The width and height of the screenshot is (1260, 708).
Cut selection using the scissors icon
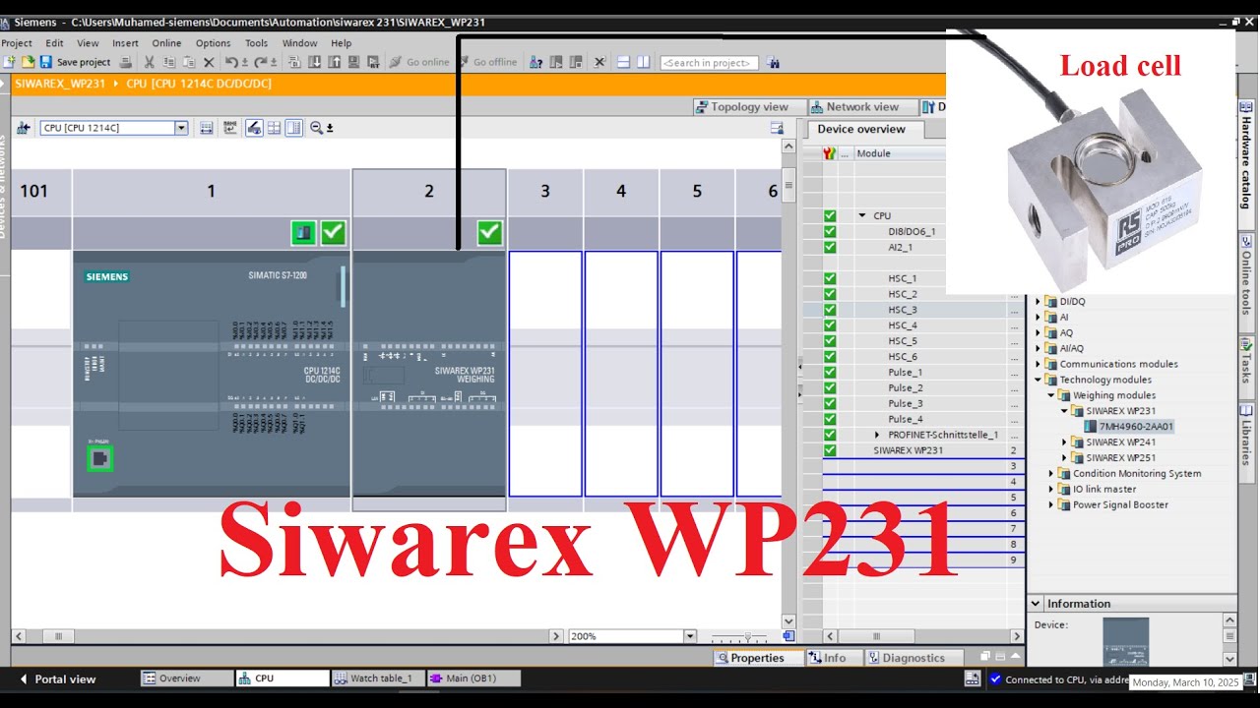150,62
